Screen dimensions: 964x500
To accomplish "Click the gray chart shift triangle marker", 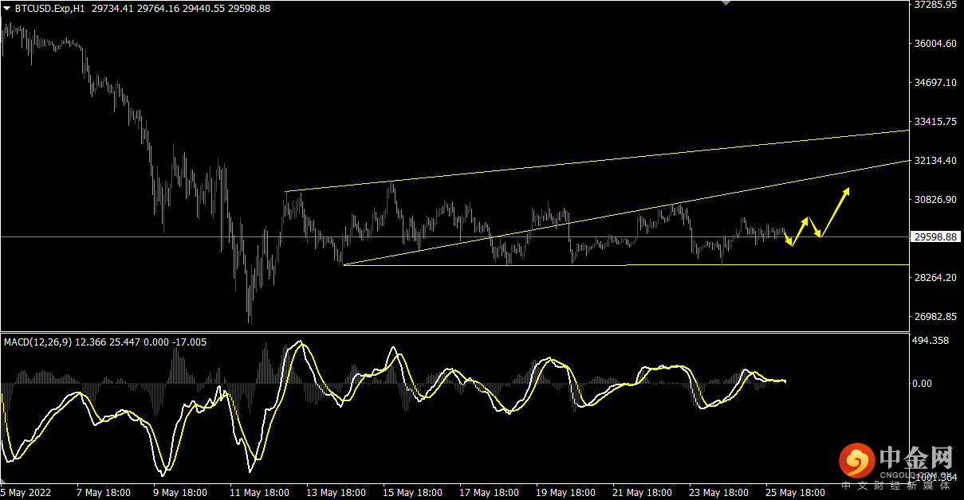I will click(725, 3).
